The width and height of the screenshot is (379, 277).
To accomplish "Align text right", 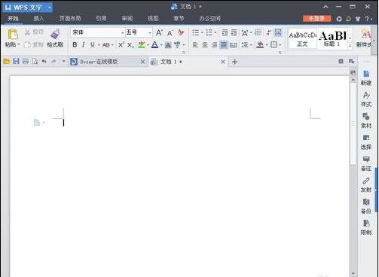I will pyautogui.click(x=214, y=45).
